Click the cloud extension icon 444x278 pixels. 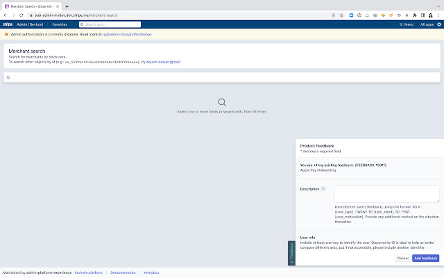click(x=399, y=15)
